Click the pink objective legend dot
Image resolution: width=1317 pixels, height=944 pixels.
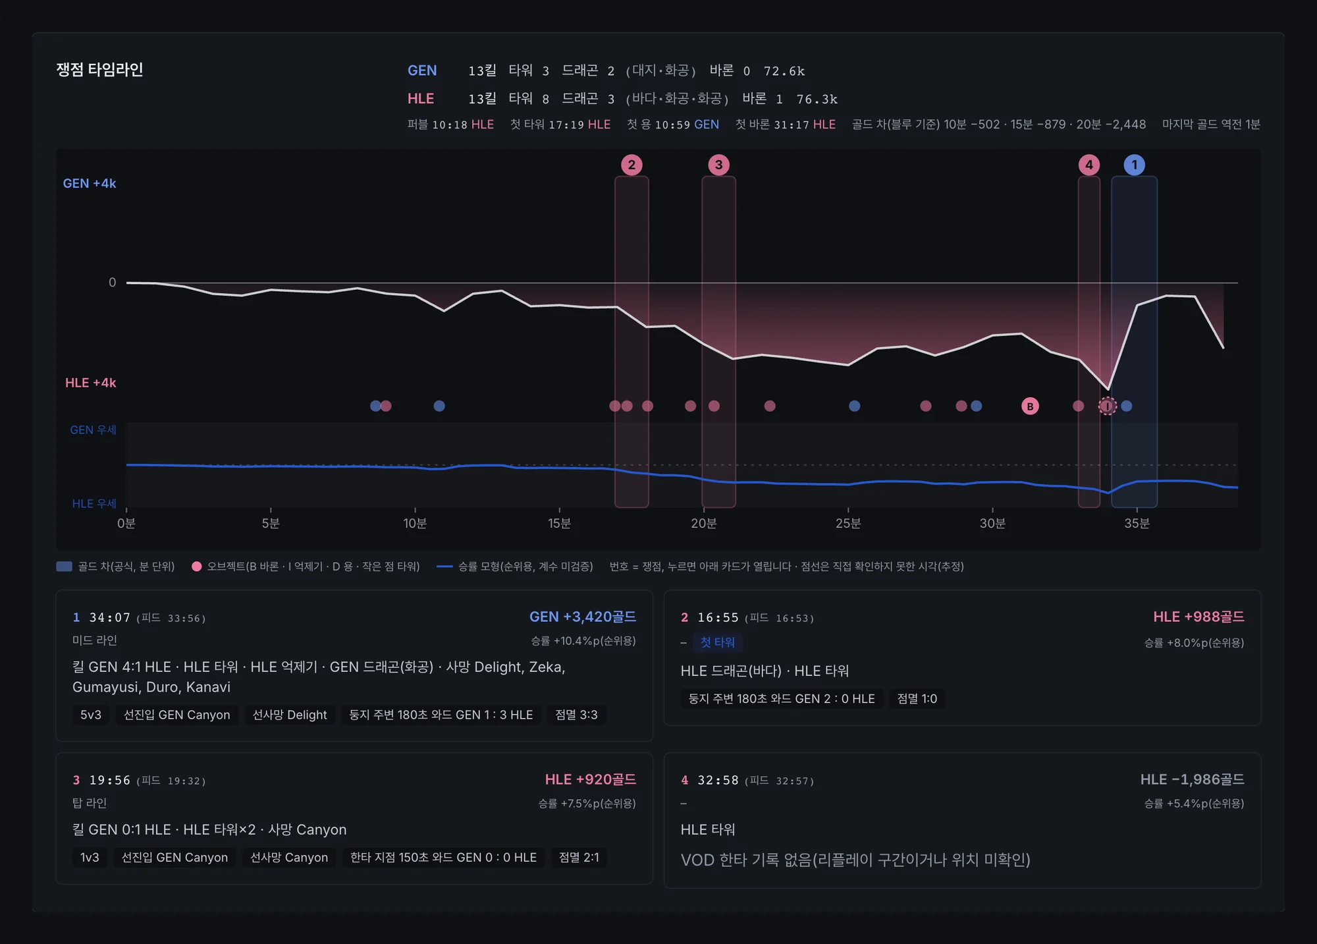[196, 567]
